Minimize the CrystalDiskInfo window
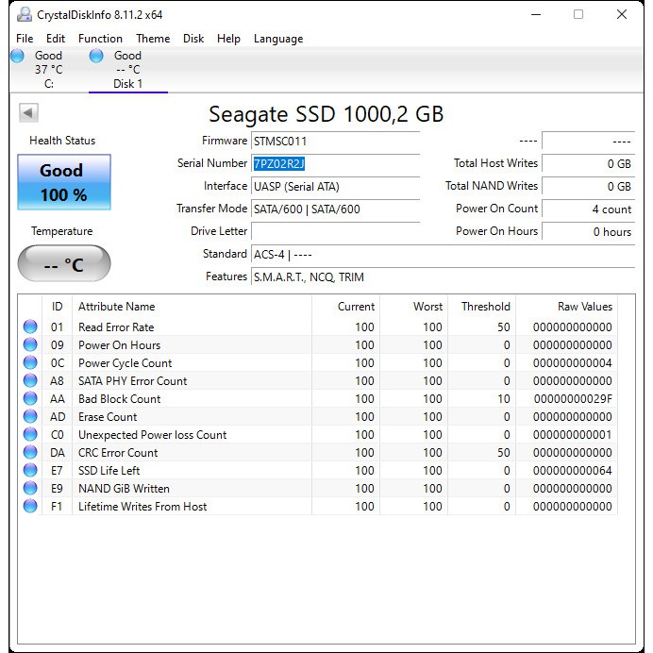 click(536, 14)
